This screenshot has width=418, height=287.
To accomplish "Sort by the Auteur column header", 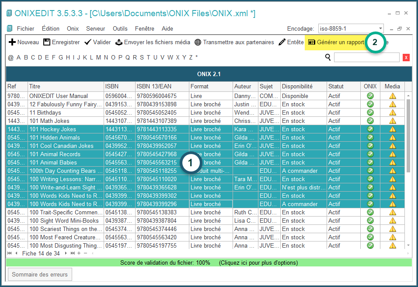I will point(246,87).
